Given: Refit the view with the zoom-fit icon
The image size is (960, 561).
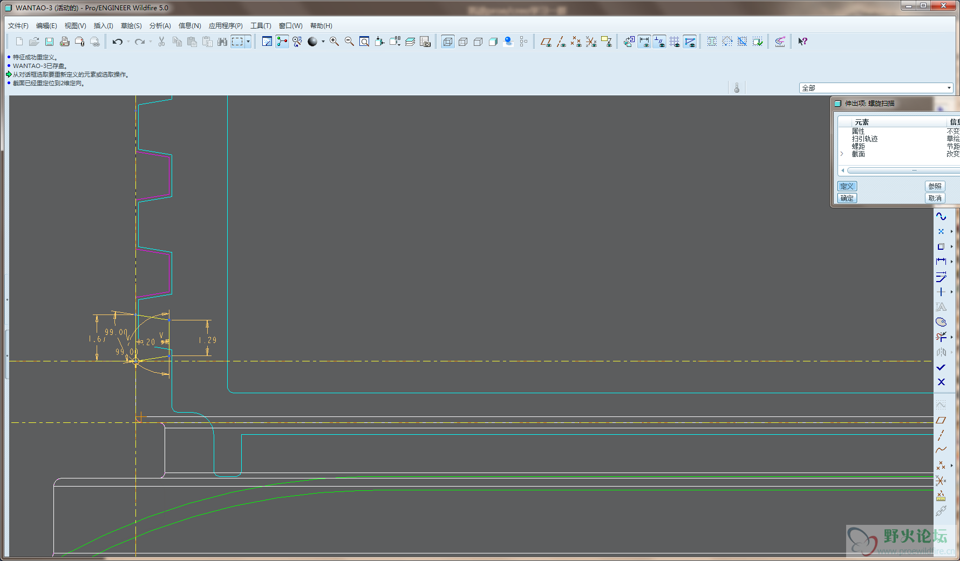Looking at the screenshot, I should (364, 42).
